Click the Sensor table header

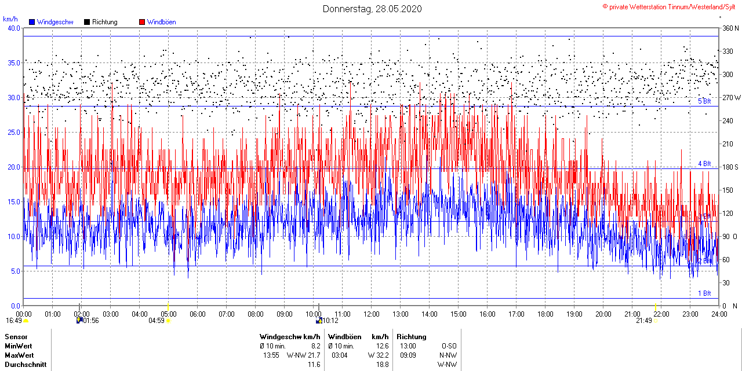click(x=16, y=336)
